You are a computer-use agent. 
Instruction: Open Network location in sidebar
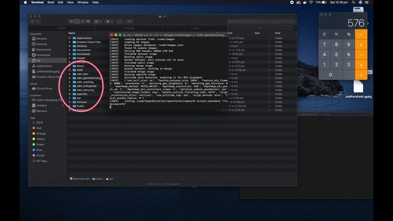click(x=39, y=111)
